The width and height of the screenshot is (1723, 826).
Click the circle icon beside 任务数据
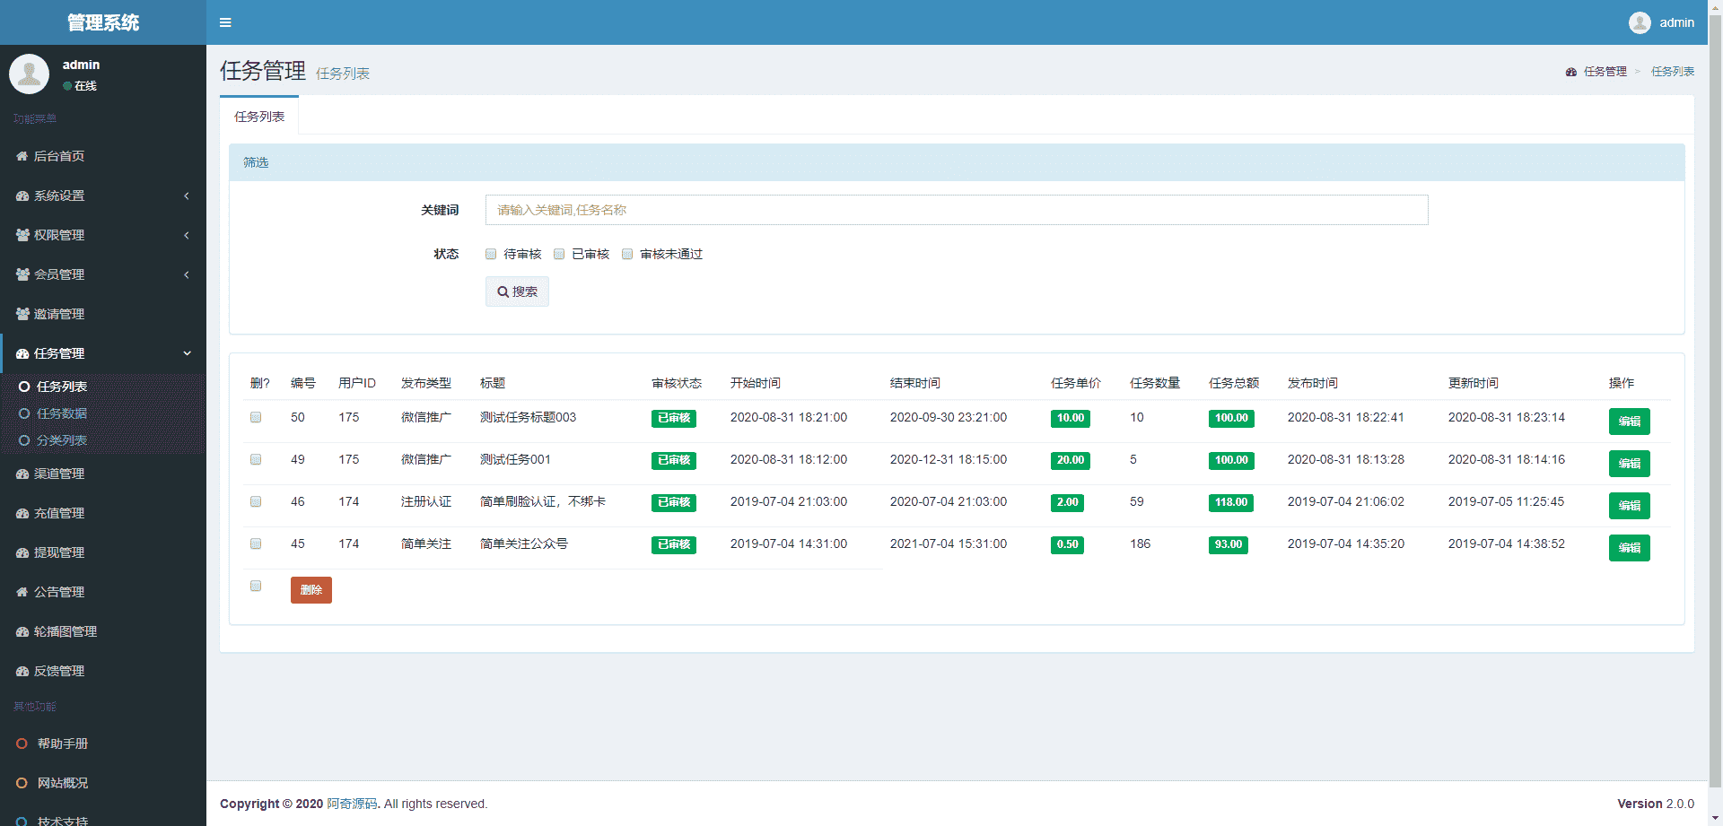tap(24, 413)
